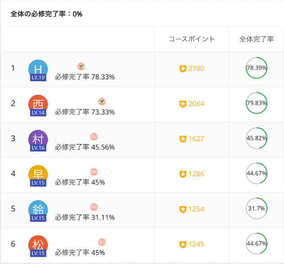Screen dimensions: 284x264
Task: Click the rank number 4
Action: [13, 174]
